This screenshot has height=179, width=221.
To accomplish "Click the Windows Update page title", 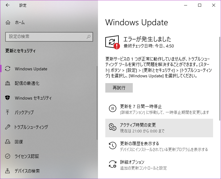I will point(136,23).
